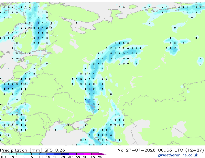Pick the 35–40 mm legend swatch
Image resolution: width=205 pixels, height=158 pixels.
(80, 154)
